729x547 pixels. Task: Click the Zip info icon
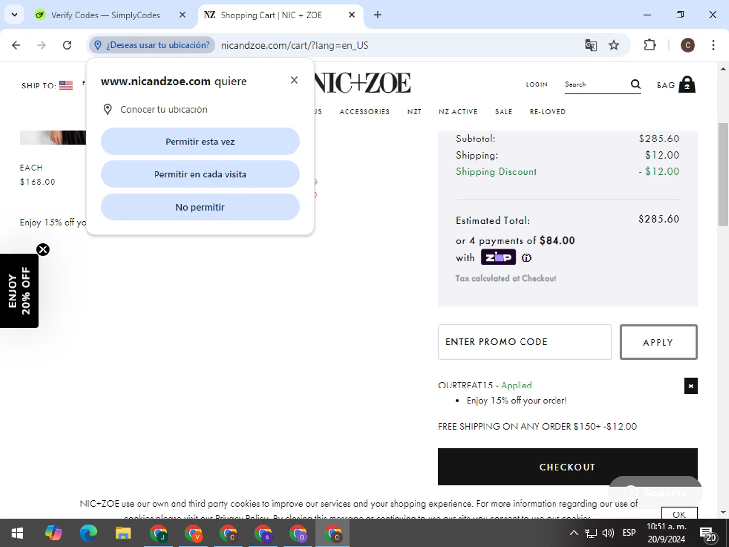pos(526,258)
